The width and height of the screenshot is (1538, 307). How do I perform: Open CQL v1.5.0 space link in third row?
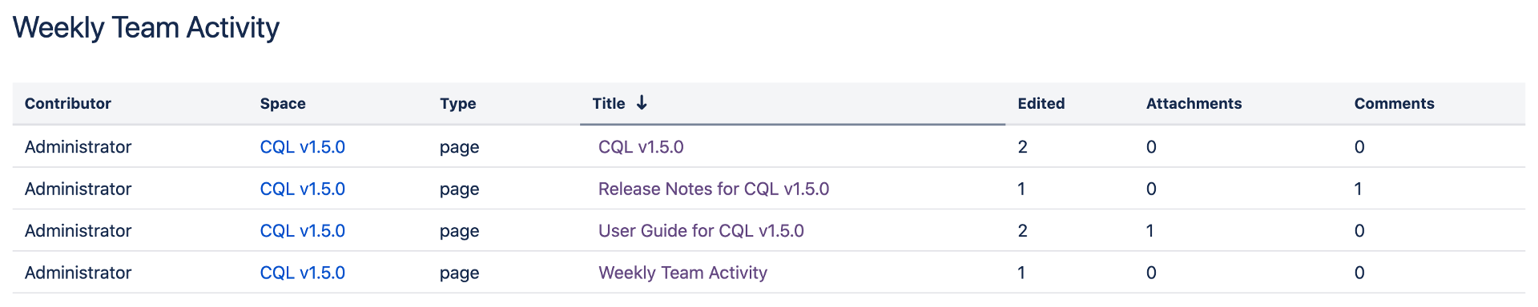click(x=303, y=231)
